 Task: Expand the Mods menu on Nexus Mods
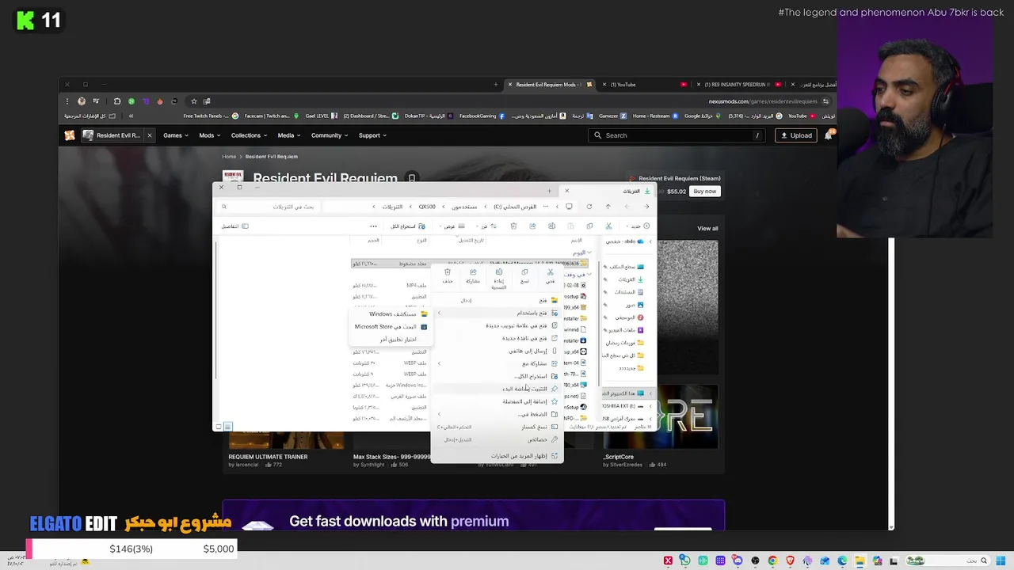coord(210,135)
